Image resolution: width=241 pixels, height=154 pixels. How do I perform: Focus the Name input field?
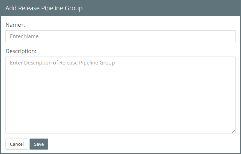tap(120, 36)
